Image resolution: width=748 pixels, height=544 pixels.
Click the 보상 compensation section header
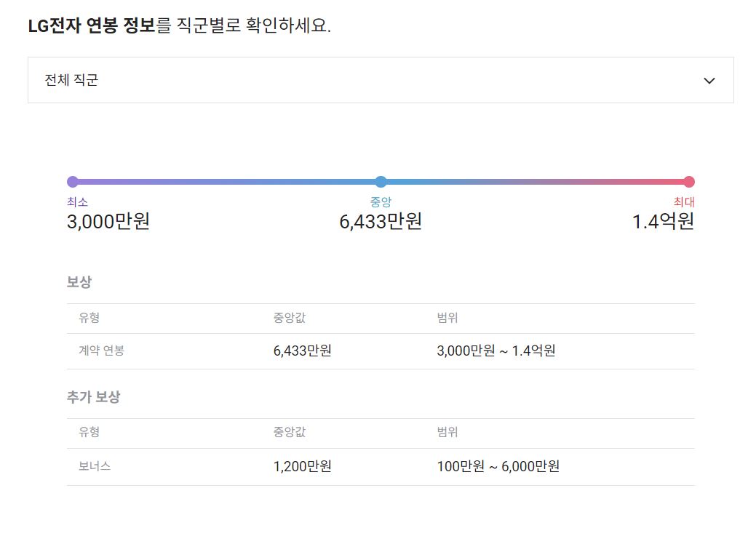tap(76, 282)
